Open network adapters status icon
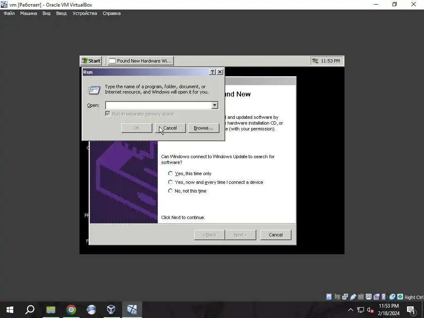This screenshot has width=424, height=318. pos(345,297)
